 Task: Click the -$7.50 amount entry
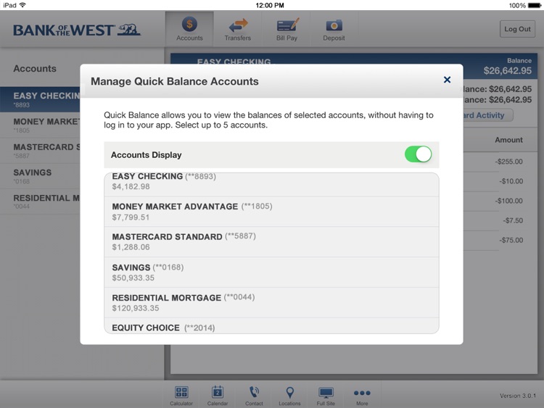point(513,220)
